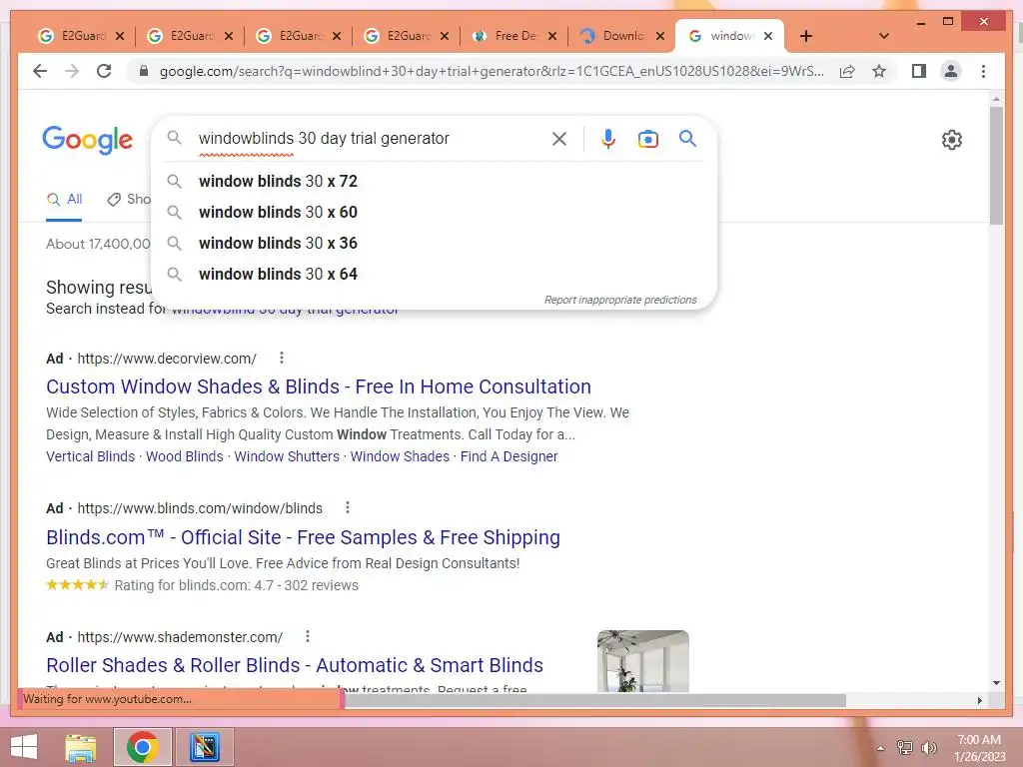Click the scroll right arrow
The image size is (1023, 767).
[x=979, y=700]
